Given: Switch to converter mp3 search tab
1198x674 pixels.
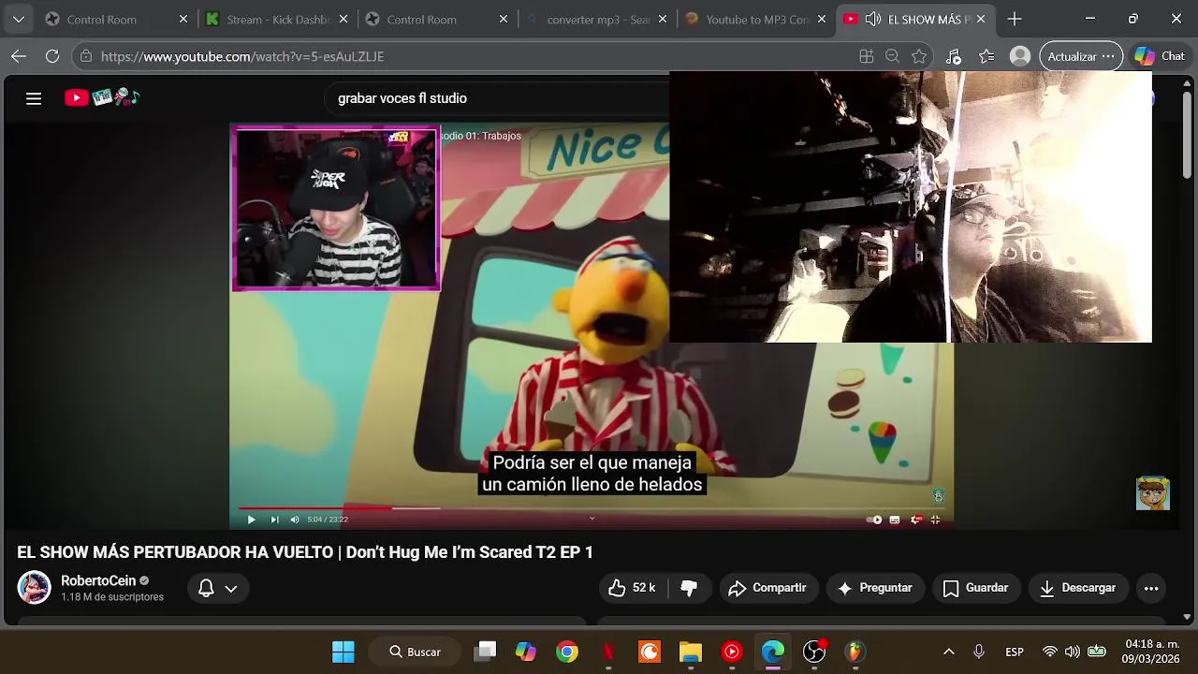Looking at the screenshot, I should [x=597, y=19].
